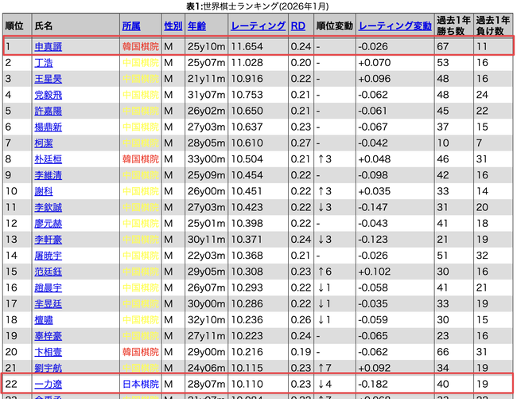517x399 pixels.
Task: Open player 王星昊 profile link
Action: pos(49,79)
